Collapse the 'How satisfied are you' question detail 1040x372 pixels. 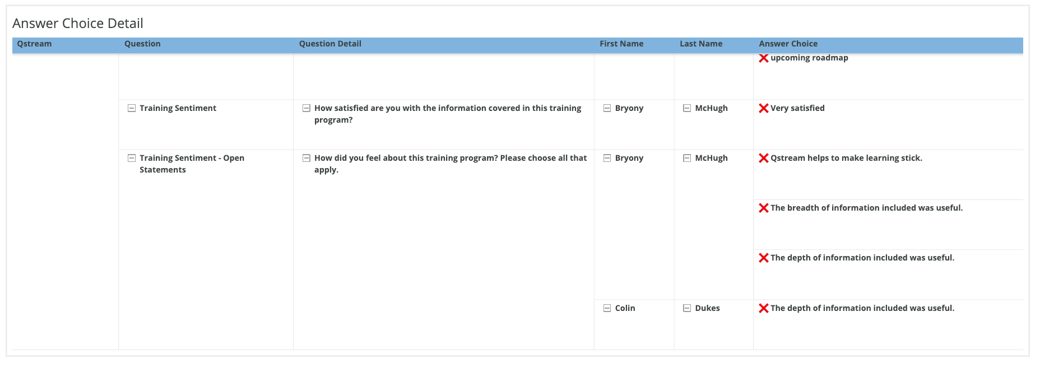[307, 108]
